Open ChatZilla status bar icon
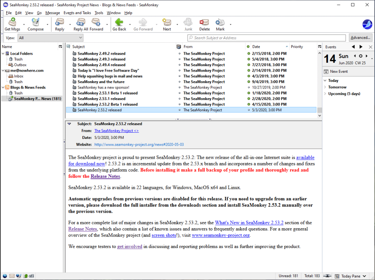375x280 pixels. (x=31, y=276)
